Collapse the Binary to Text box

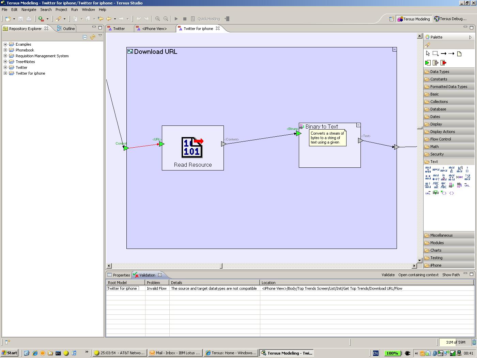pos(358,125)
